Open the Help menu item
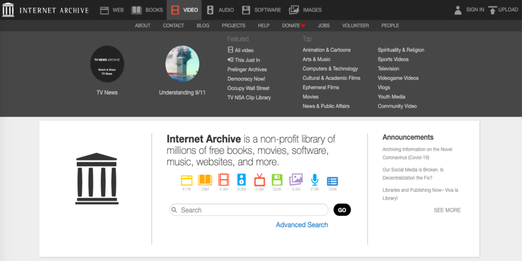 click(263, 26)
